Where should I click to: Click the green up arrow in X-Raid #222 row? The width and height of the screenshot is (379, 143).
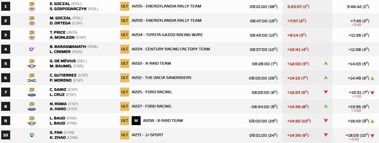326,63
